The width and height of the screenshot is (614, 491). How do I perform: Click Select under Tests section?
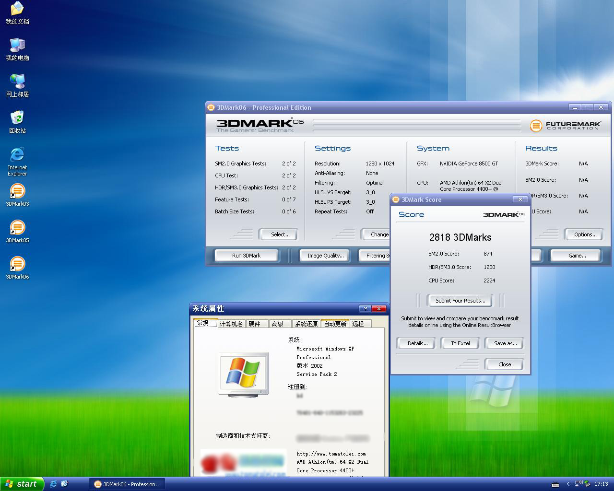click(280, 234)
